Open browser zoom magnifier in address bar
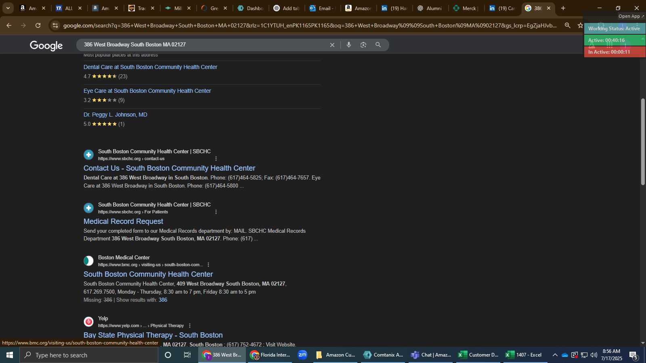 pos(567,25)
